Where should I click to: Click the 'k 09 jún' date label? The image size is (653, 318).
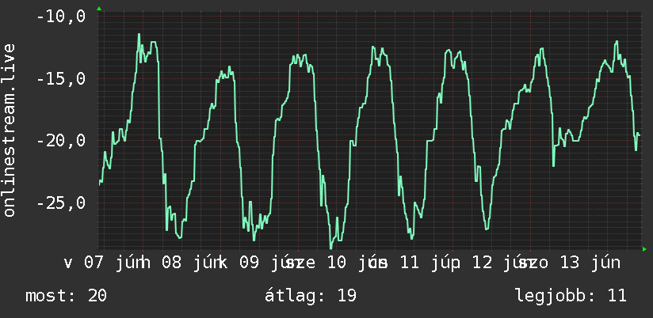pyautogui.click(x=259, y=263)
